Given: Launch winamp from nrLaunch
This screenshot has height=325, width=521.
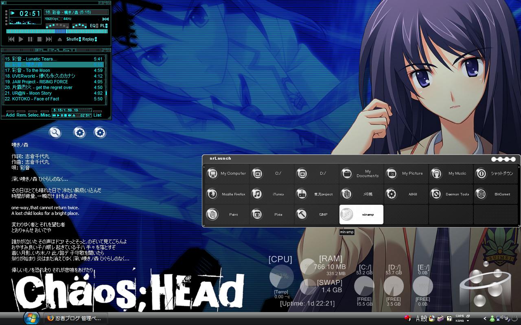Looking at the screenshot, I should pyautogui.click(x=361, y=214).
